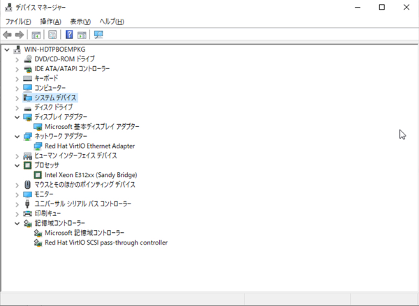This screenshot has height=306, width=419.
Task: Select the コンピューター category label
Action: pyautogui.click(x=50, y=88)
